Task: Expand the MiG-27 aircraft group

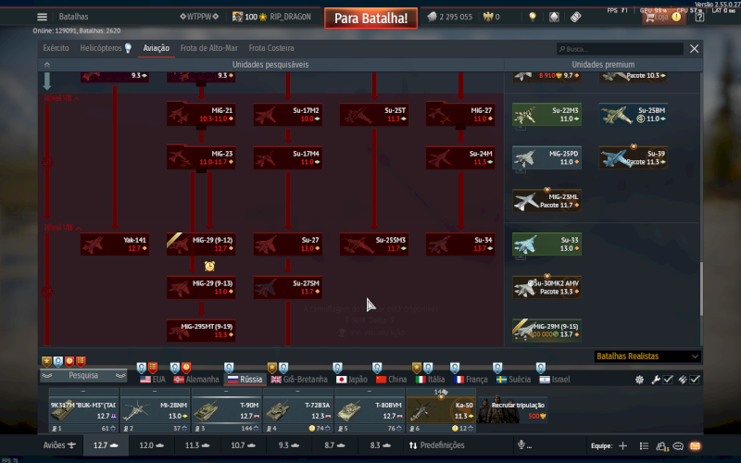Action: tap(460, 114)
